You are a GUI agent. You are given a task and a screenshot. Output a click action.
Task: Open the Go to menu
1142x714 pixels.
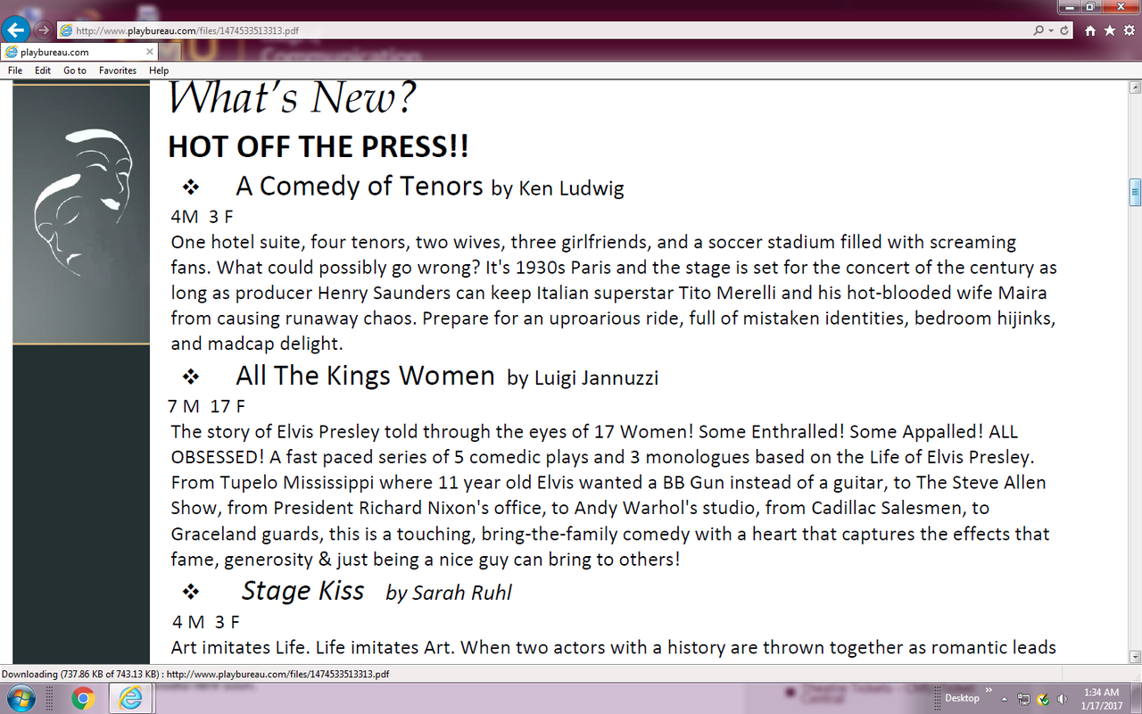(75, 71)
